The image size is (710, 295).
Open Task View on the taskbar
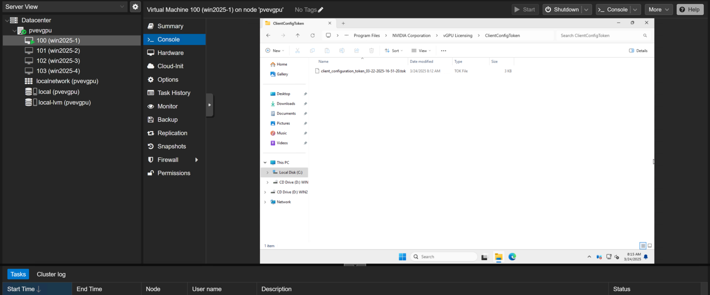[484, 257]
